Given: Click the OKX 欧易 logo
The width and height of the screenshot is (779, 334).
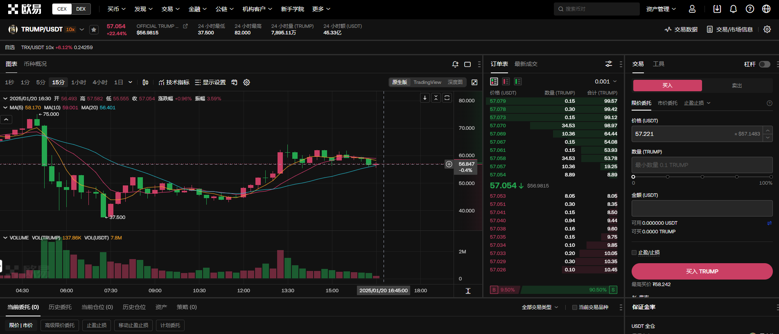Looking at the screenshot, I should [25, 9].
